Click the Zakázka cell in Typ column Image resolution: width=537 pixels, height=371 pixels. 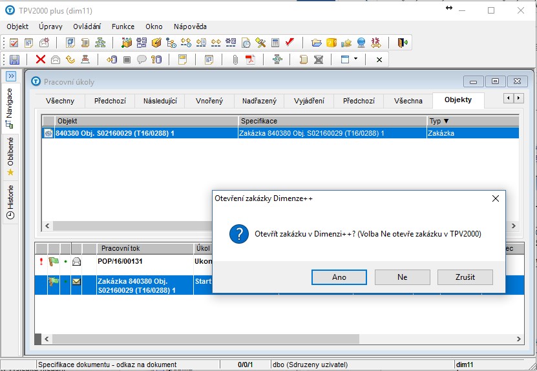(472, 133)
